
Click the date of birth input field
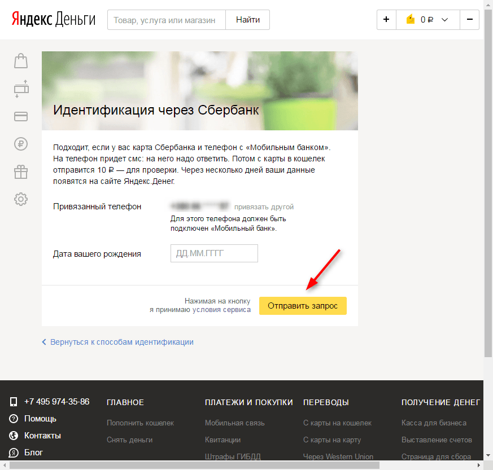214,254
